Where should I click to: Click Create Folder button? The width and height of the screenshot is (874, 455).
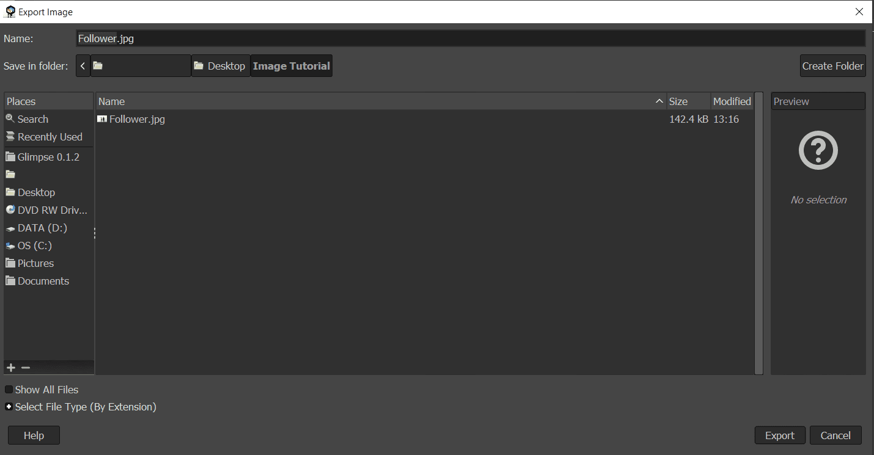click(832, 66)
